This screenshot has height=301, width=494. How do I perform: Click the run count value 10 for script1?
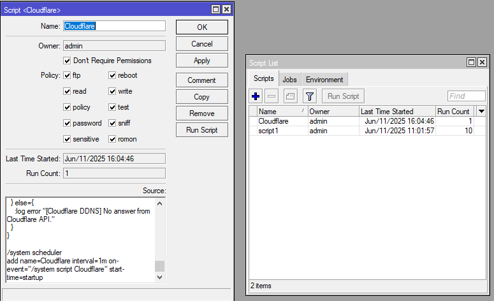coord(469,131)
